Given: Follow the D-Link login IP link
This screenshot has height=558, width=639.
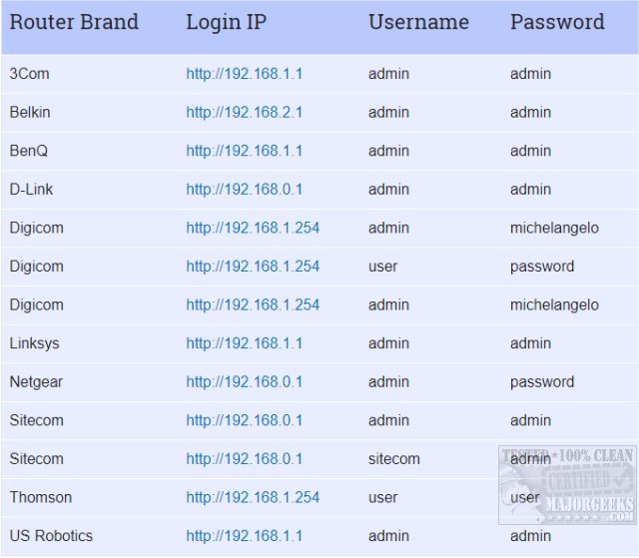Looking at the screenshot, I should tap(244, 190).
